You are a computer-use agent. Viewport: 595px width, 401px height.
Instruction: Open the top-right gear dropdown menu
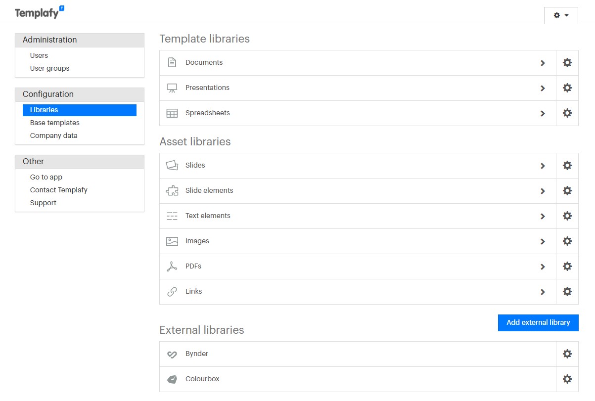tap(561, 15)
